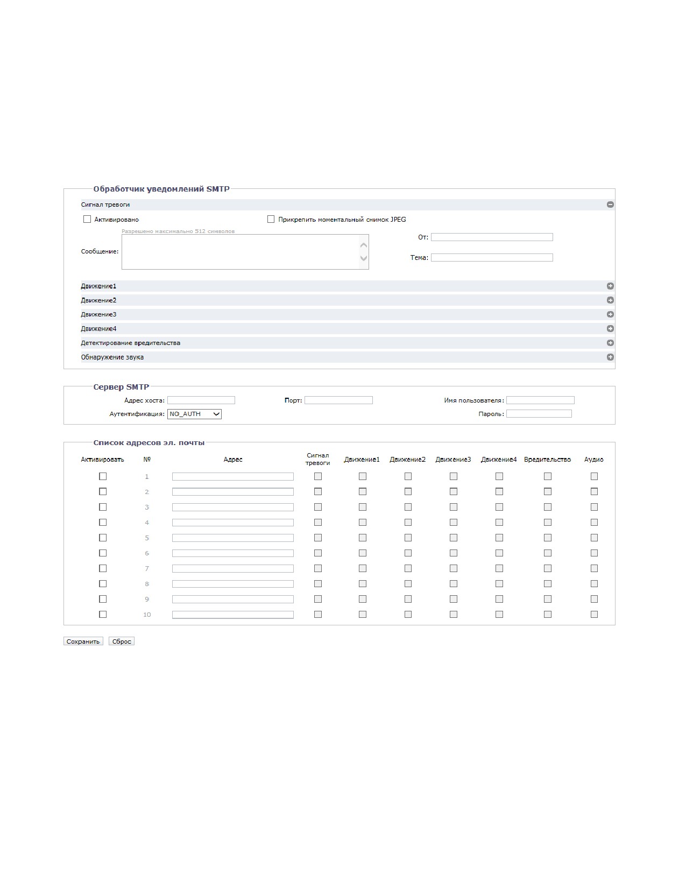Collapse the Сигнал тревоги section minus icon

click(x=610, y=205)
